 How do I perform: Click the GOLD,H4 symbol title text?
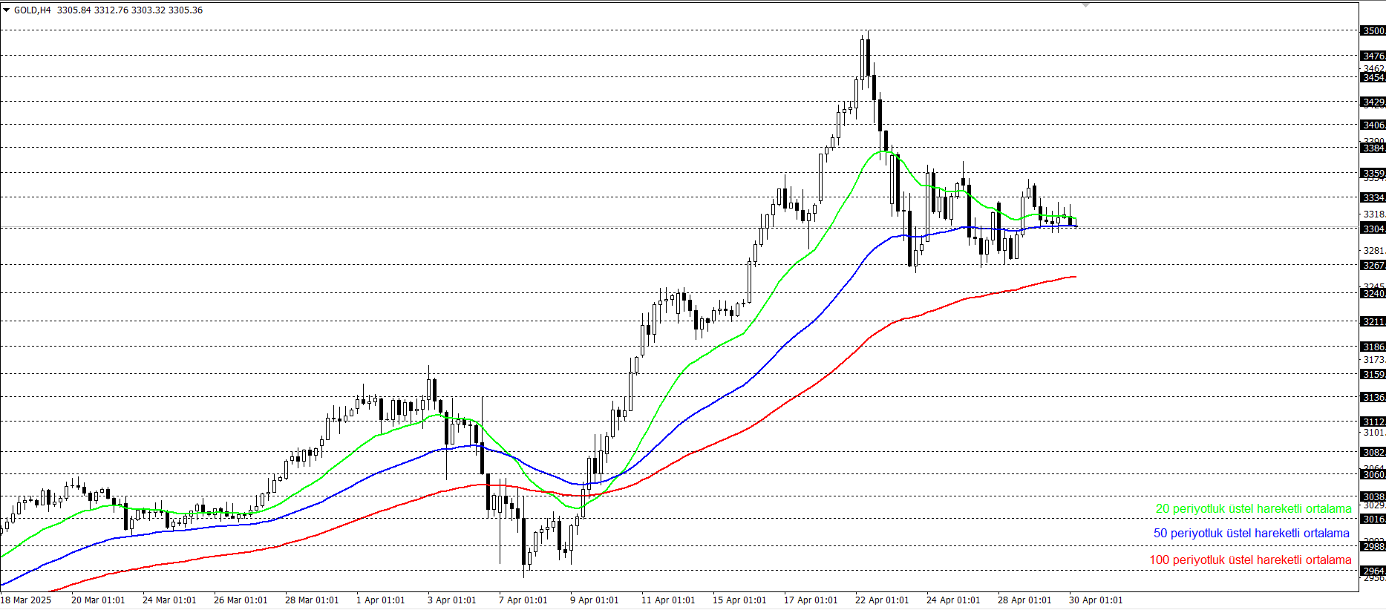(x=33, y=10)
